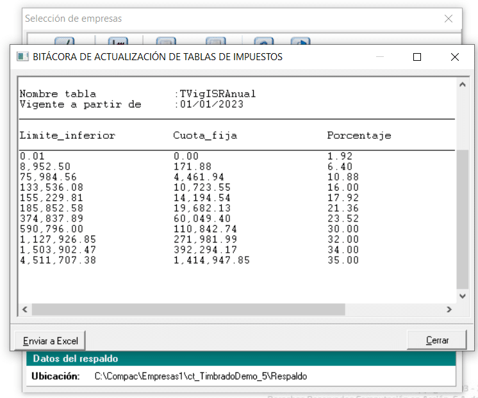Click the Porcentaje value 30.00
Screen dimensions: 478x398
pyautogui.click(x=343, y=228)
